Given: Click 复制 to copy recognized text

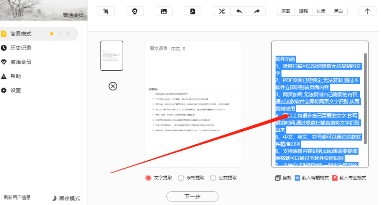Looking at the screenshot, I should tap(283, 178).
